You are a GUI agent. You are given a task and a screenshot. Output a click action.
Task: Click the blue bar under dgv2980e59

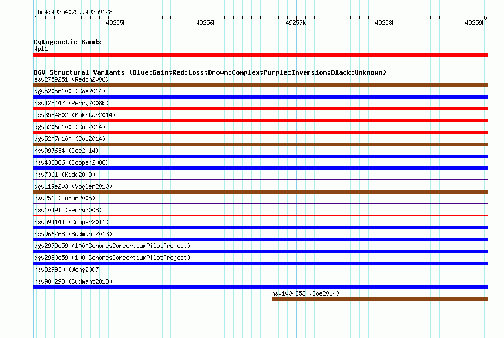click(x=260, y=263)
